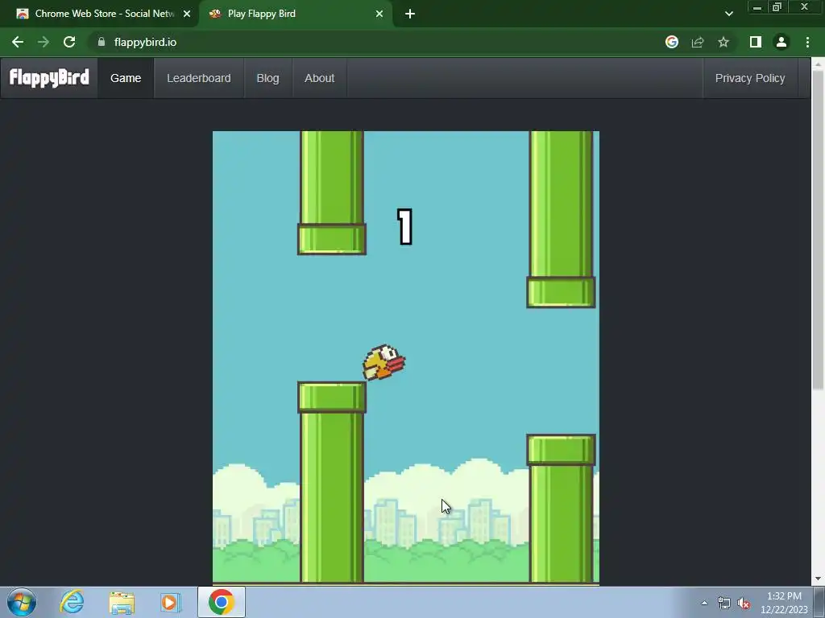The image size is (825, 618).
Task: Open the Google icon in address bar
Action: pos(672,42)
